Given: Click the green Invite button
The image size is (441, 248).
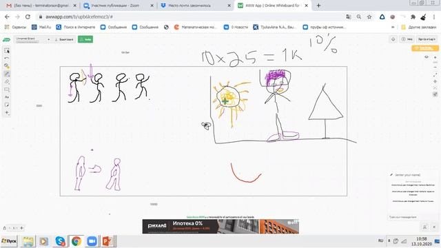Looking at the screenshot, I should (85, 39).
